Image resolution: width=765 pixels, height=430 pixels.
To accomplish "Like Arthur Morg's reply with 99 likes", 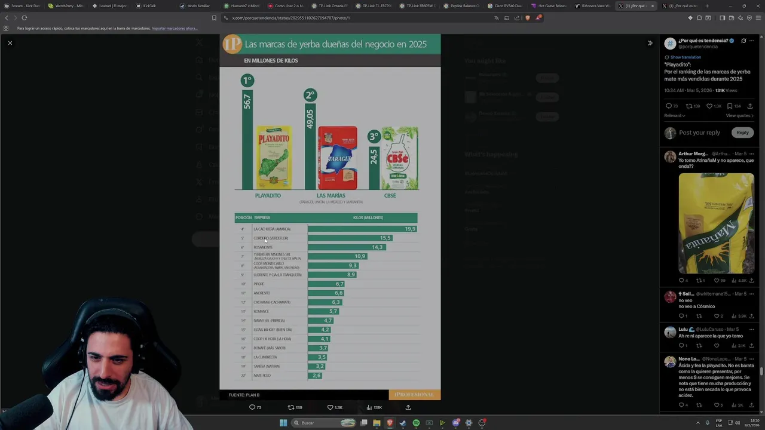I will (x=716, y=280).
